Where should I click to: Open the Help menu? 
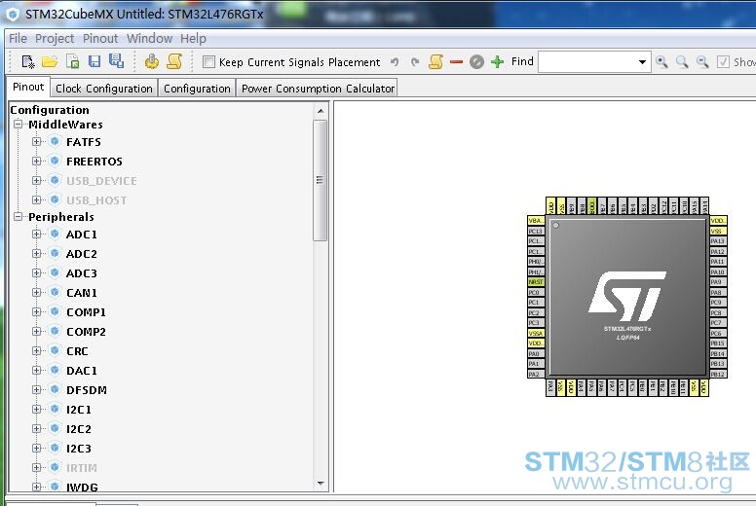pos(193,39)
